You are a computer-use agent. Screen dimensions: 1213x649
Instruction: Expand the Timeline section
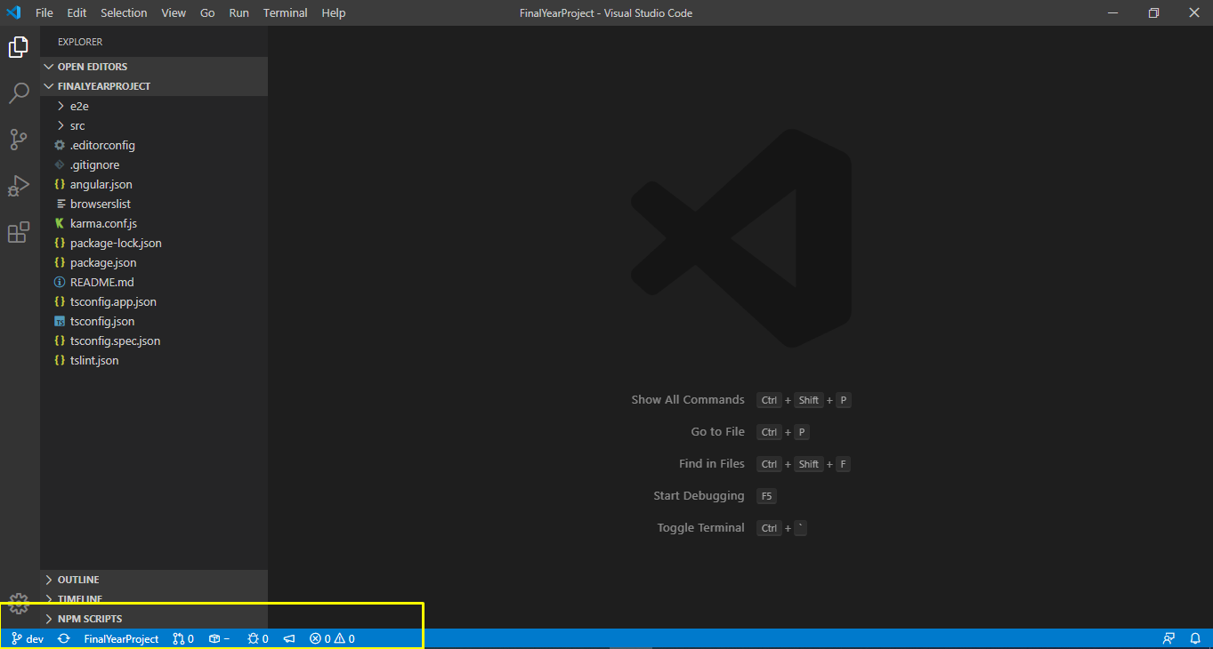154,599
